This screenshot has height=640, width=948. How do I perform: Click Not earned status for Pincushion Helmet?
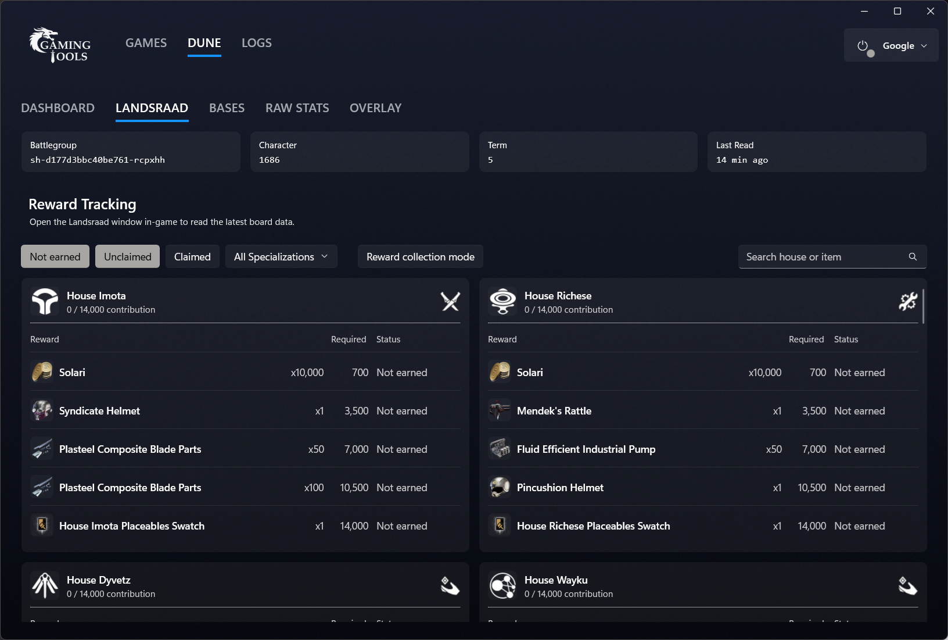pos(860,488)
